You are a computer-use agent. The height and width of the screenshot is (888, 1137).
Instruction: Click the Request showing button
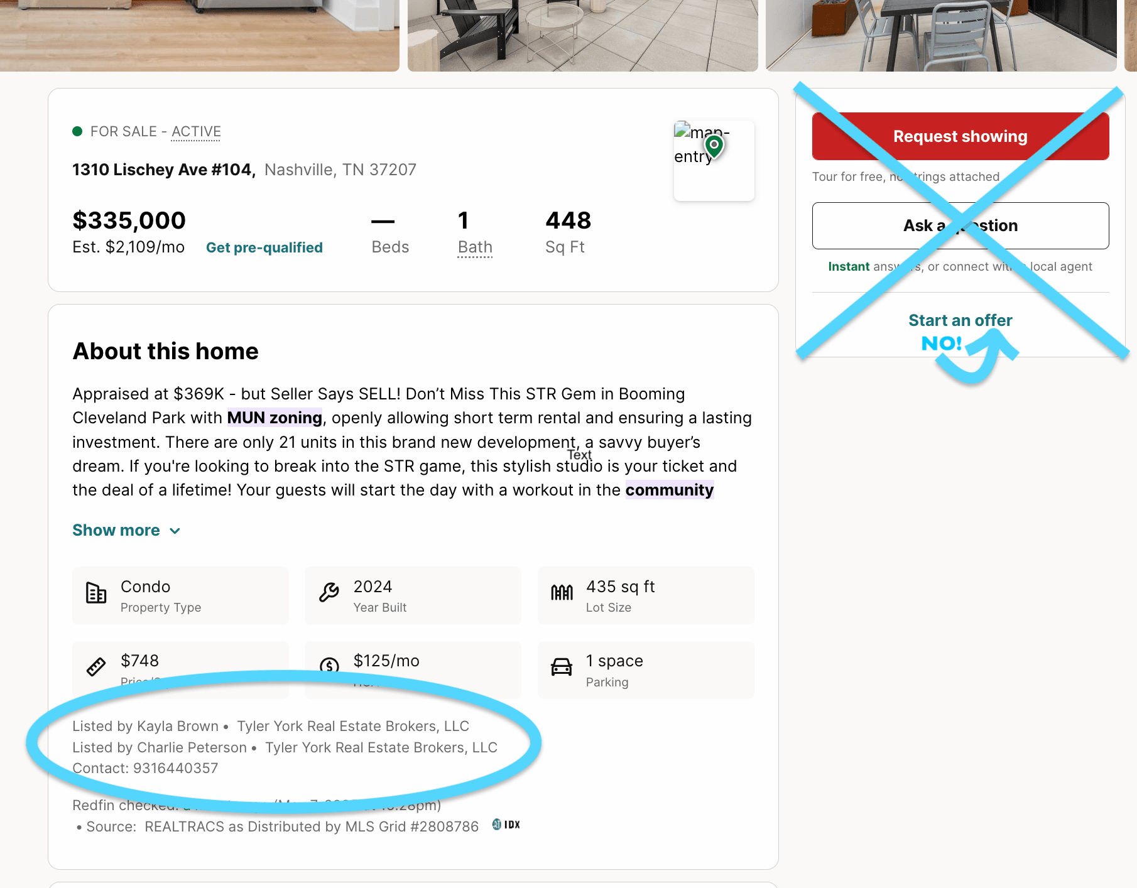coord(960,136)
